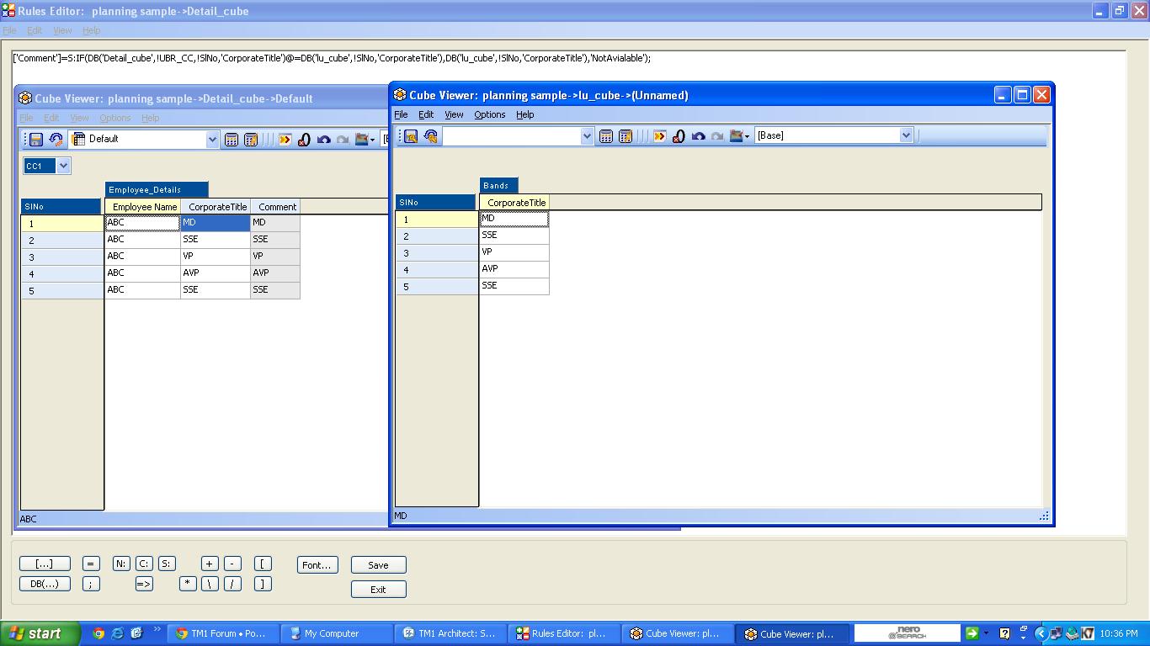Image resolution: width=1150 pixels, height=646 pixels.
Task: Click second grid icon left of lu_cube separator
Action: 626,135
